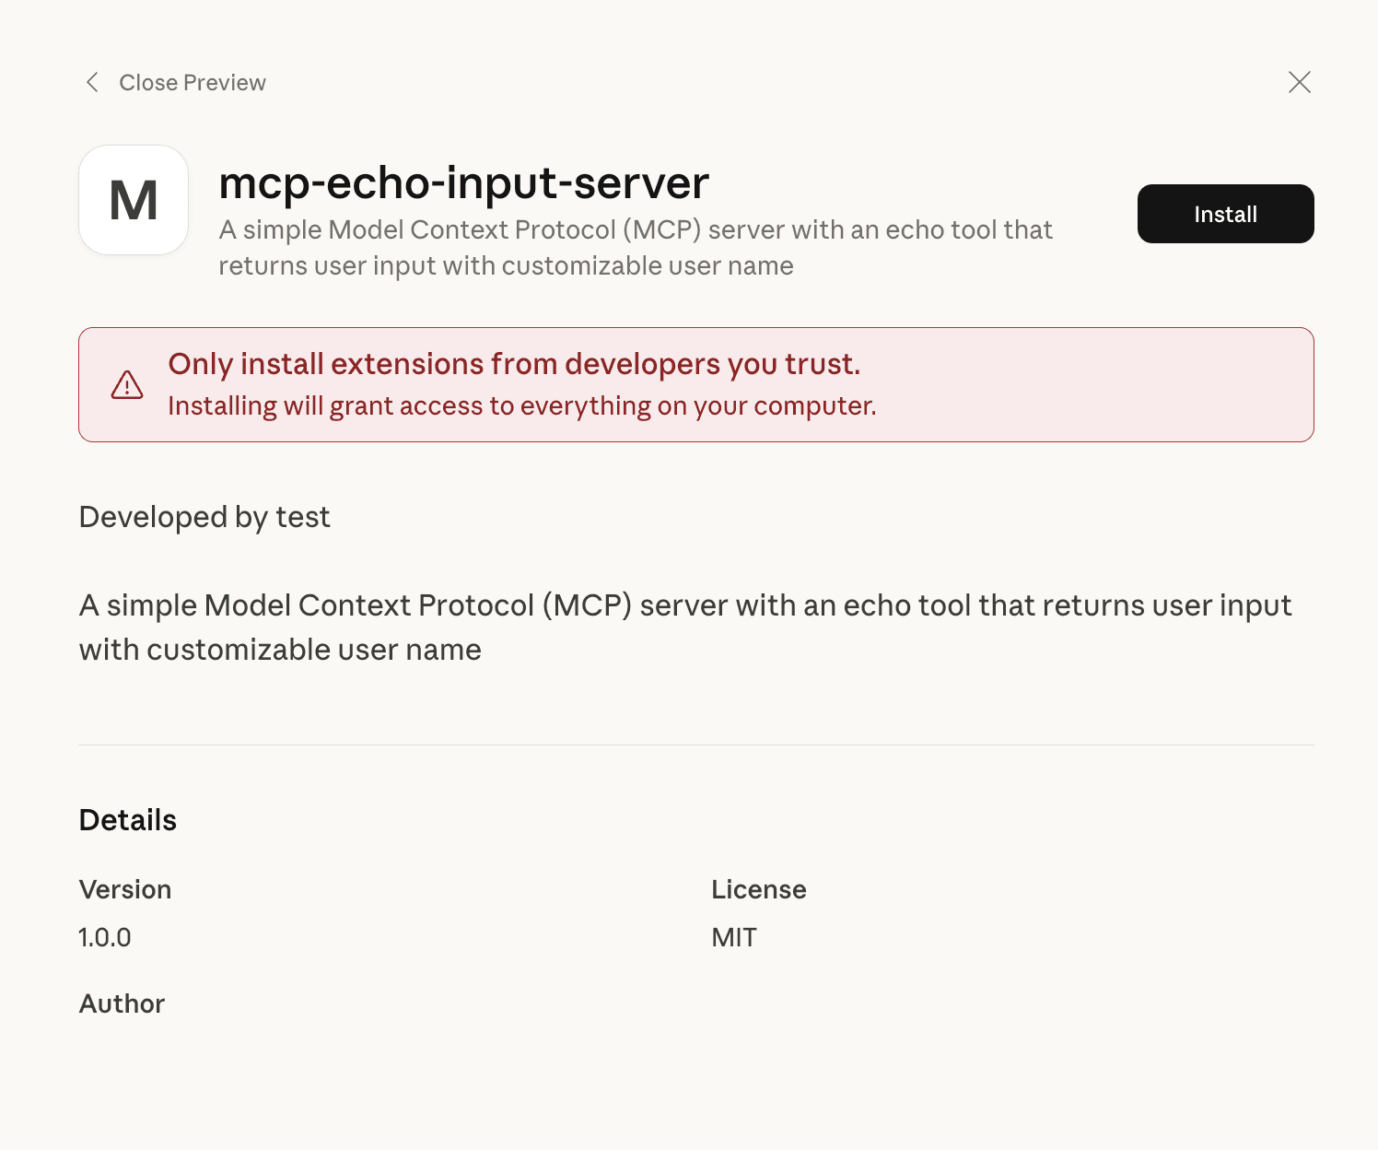Select the M extension logo icon
1378x1150 pixels.
tap(133, 199)
